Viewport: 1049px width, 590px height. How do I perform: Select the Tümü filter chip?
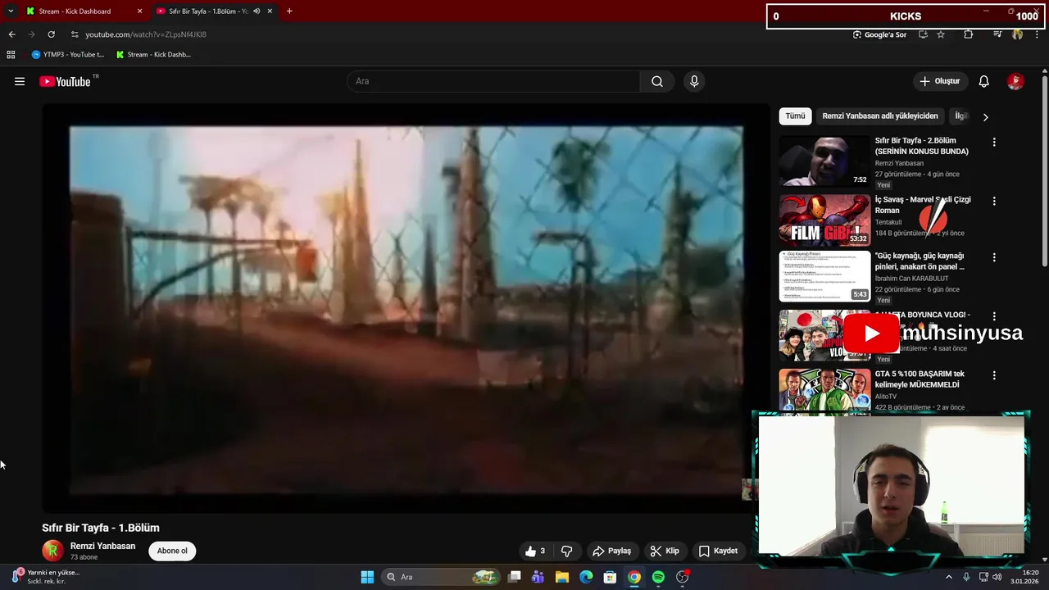coord(795,116)
